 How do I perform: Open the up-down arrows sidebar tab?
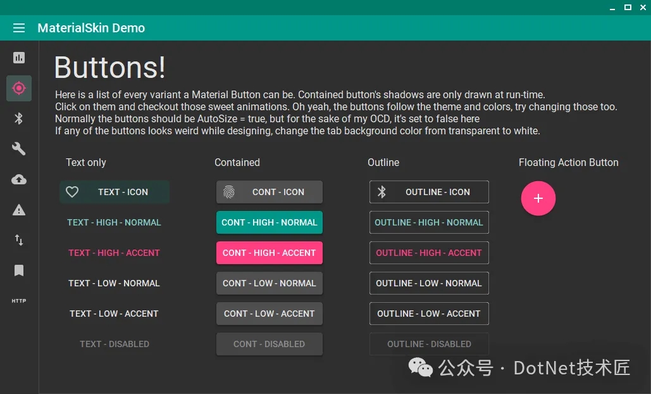pos(19,240)
